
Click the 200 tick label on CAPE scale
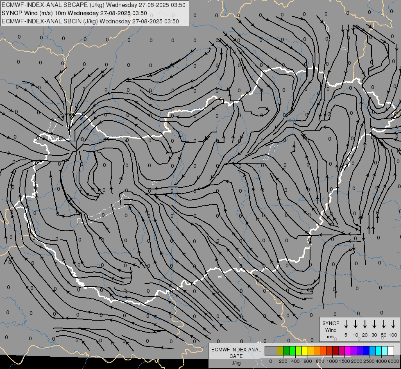(283, 361)
